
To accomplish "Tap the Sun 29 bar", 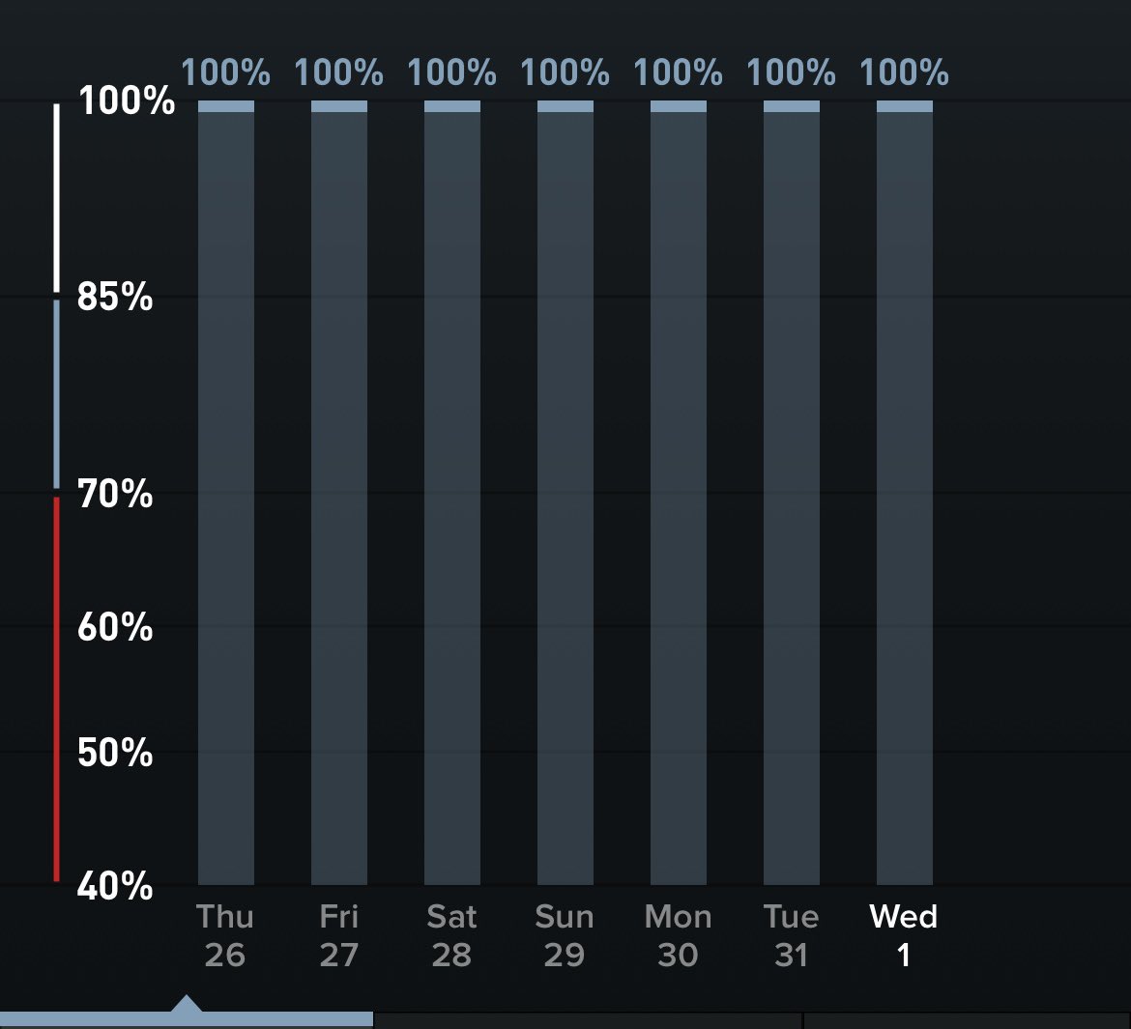I will click(x=565, y=493).
